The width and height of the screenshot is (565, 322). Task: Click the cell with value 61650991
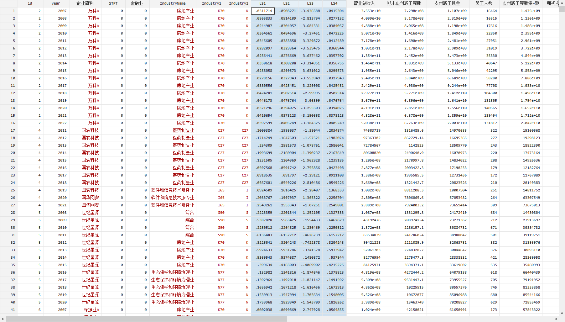[x=447, y=310]
